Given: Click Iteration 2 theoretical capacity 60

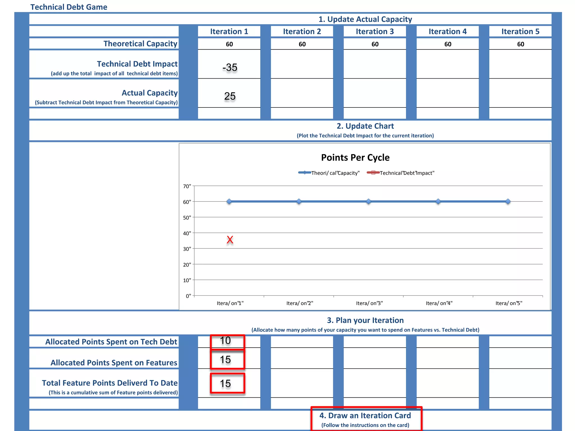Looking at the screenshot, I should (302, 44).
